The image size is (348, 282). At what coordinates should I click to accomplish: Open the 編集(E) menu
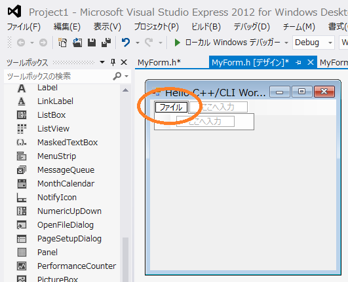(67, 27)
